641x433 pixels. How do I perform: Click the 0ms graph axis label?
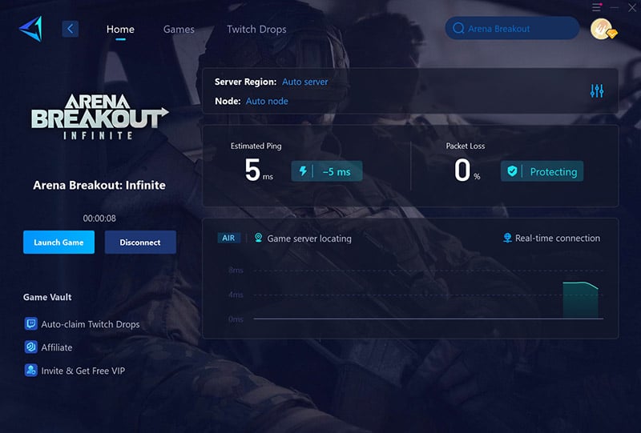[x=236, y=319]
